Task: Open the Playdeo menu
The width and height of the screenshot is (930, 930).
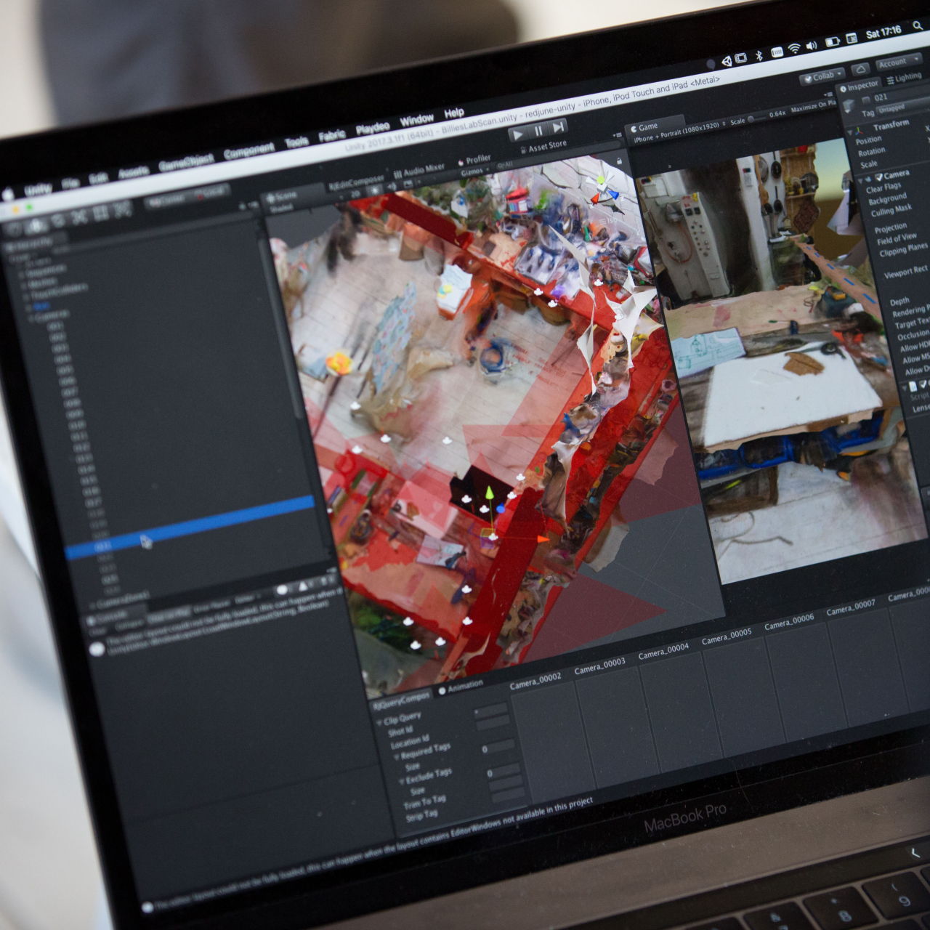Action: click(373, 129)
